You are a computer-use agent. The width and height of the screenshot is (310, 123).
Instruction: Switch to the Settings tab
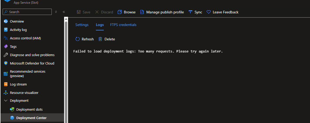(x=82, y=25)
